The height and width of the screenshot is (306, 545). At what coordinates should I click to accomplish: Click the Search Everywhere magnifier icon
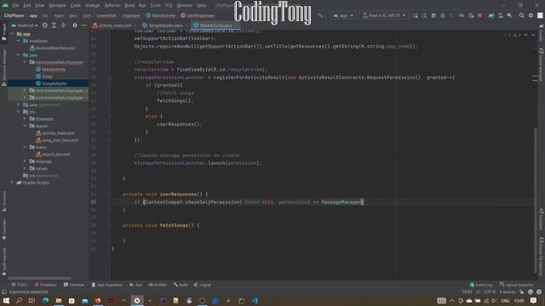click(x=521, y=15)
